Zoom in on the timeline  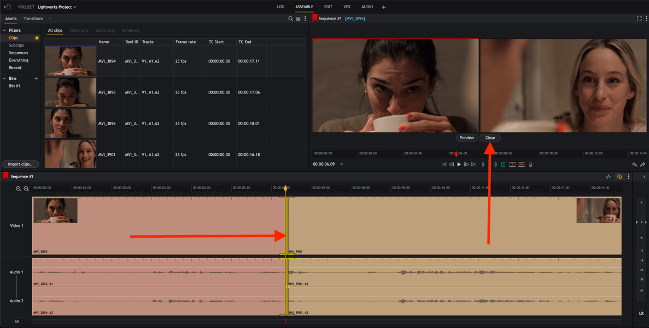click(19, 189)
